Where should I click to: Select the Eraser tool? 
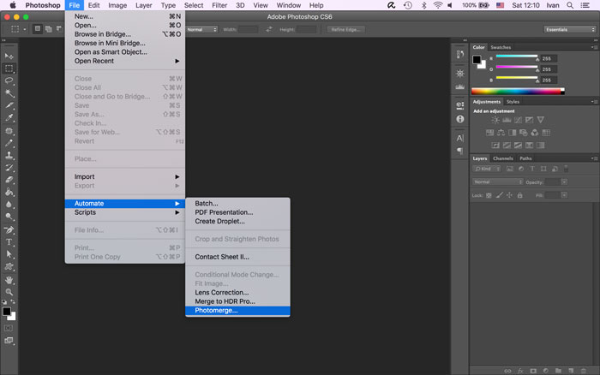pyautogui.click(x=9, y=180)
